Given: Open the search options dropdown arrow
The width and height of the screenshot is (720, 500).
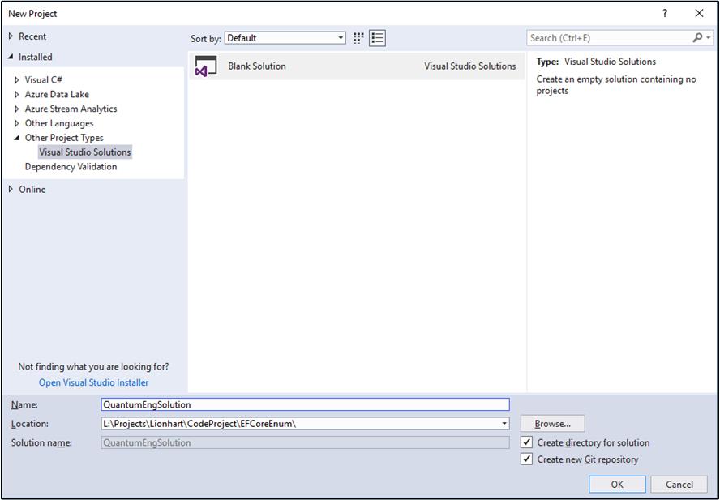Looking at the screenshot, I should (x=709, y=37).
